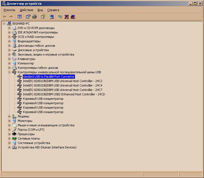Expand the Порты (COM и LPT) node
This screenshot has height=178, width=204.
(9, 130)
